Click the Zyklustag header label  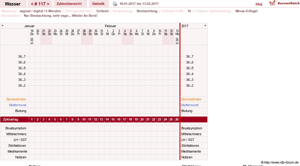10,119
